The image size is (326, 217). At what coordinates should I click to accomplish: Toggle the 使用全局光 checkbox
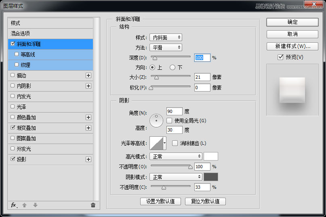170,121
